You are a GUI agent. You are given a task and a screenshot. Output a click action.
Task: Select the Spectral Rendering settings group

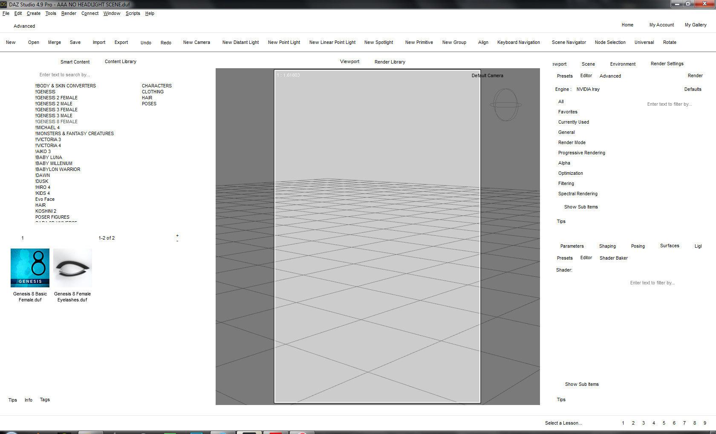[578, 194]
